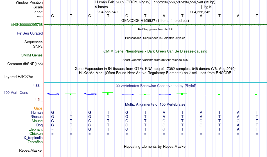267x157 pixels.
Task: Click the Window Position label
Action: point(29,2)
